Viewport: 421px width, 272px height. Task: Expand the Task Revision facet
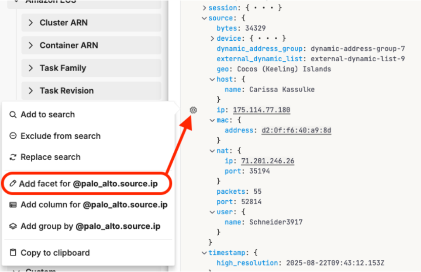pos(31,91)
